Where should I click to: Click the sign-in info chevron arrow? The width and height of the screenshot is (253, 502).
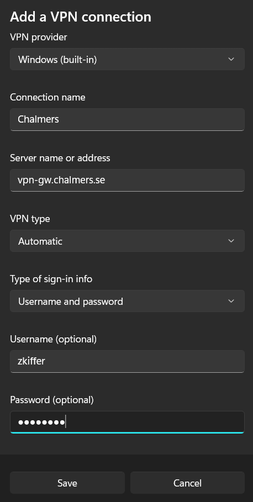231,301
